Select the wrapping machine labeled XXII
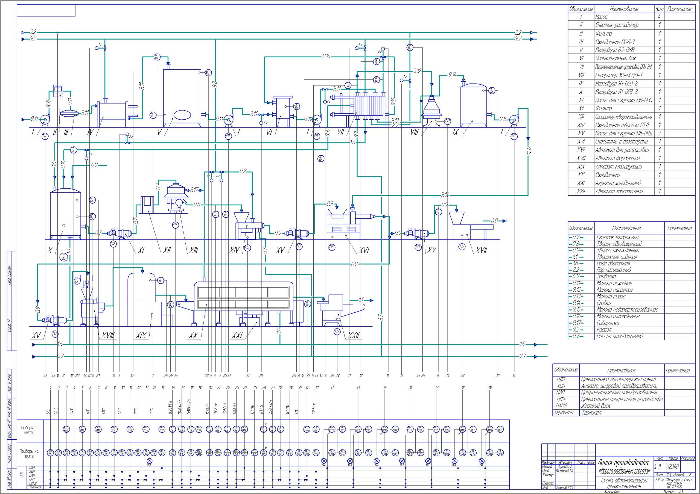700x494 pixels. (x=342, y=311)
